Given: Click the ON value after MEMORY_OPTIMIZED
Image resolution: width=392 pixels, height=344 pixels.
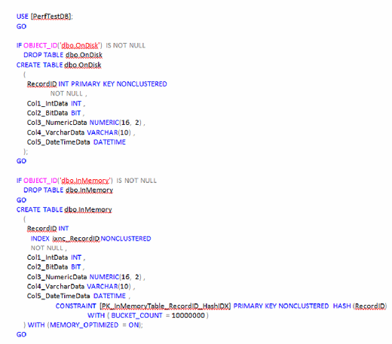Looking at the screenshot, I should tap(133, 325).
